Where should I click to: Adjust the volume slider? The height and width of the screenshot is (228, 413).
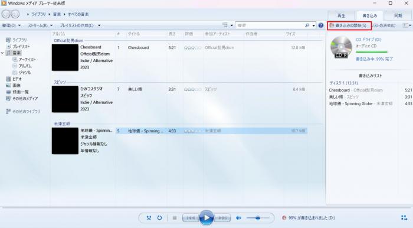[x=258, y=218]
